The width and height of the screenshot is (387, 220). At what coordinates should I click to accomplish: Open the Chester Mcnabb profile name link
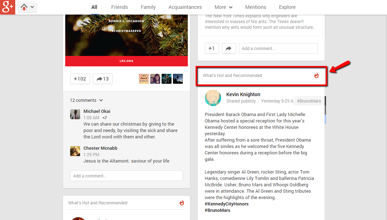click(100, 148)
